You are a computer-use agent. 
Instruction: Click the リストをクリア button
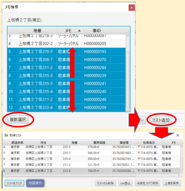tap(15, 183)
